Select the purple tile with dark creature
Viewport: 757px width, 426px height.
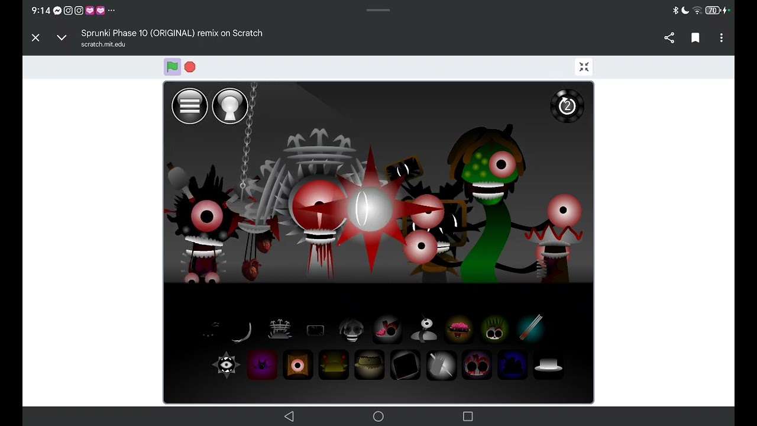(262, 364)
